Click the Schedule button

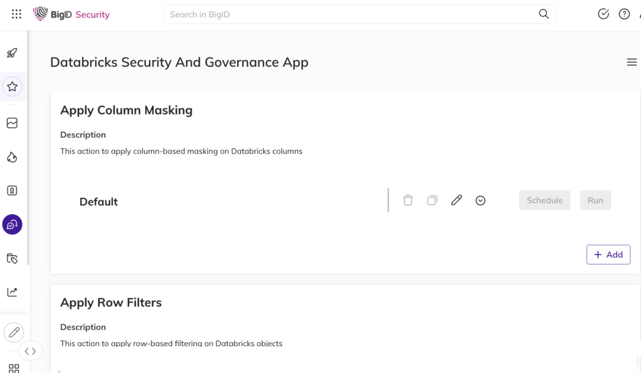545,200
